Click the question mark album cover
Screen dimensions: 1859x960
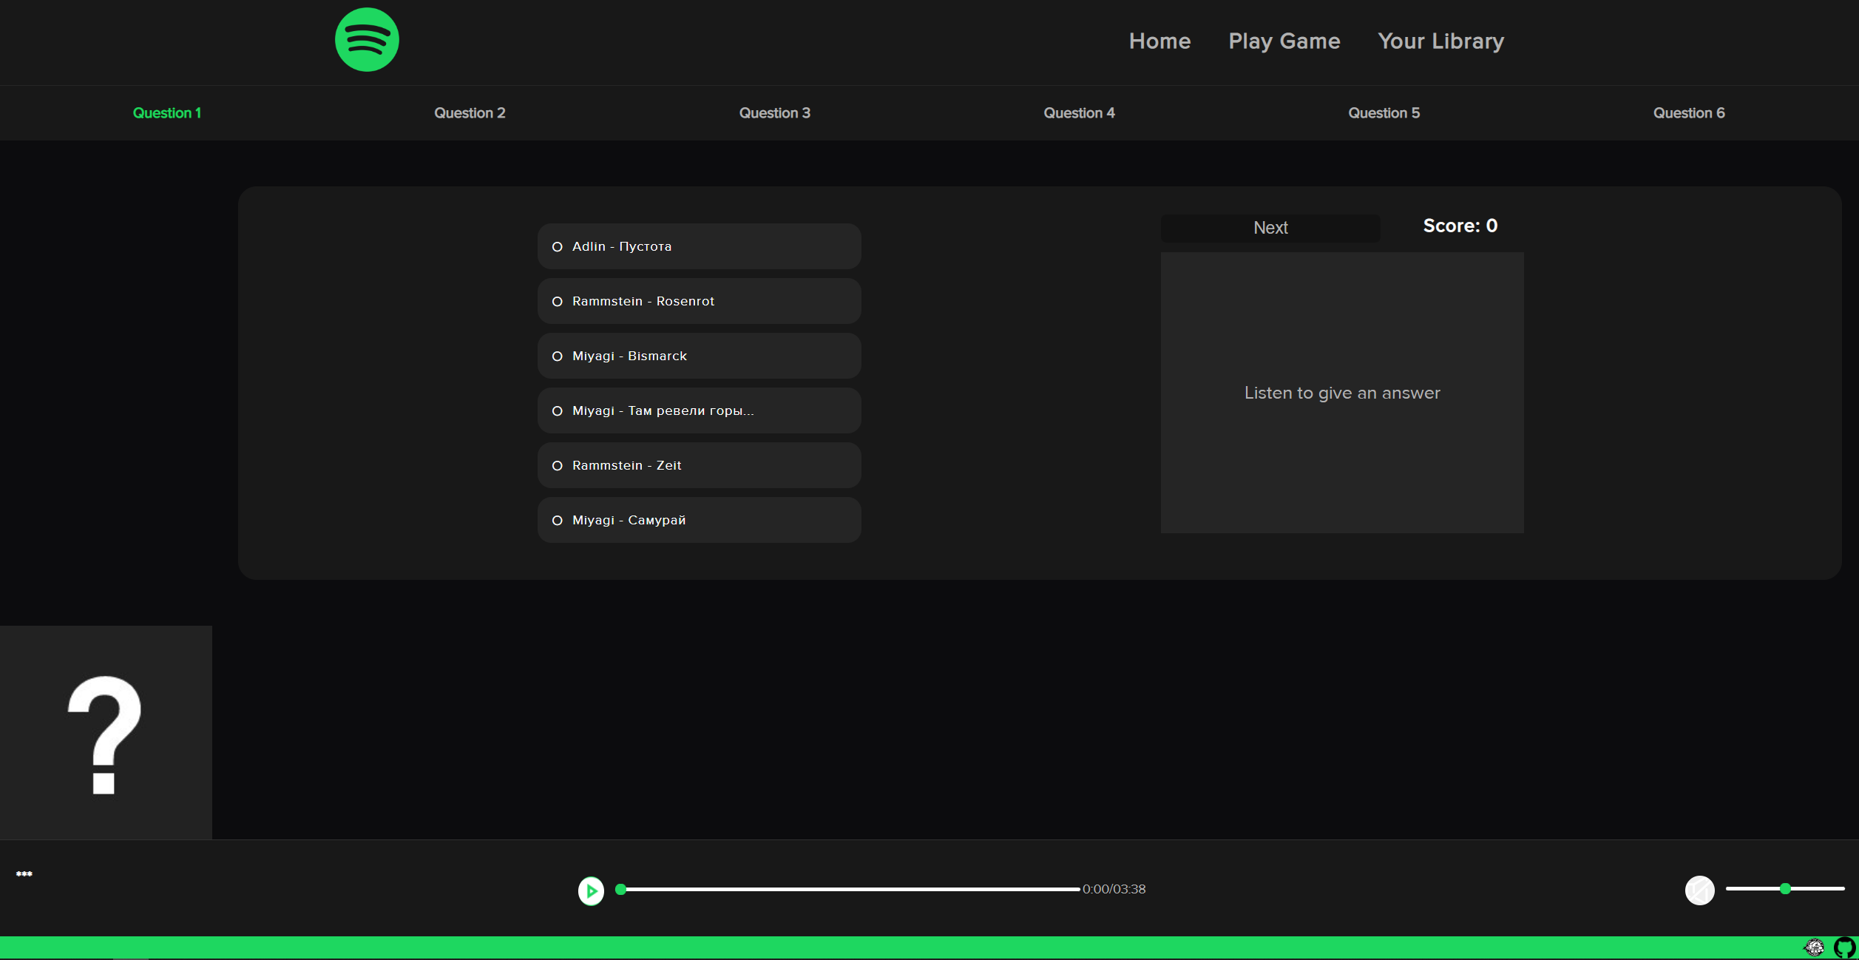[x=105, y=732]
